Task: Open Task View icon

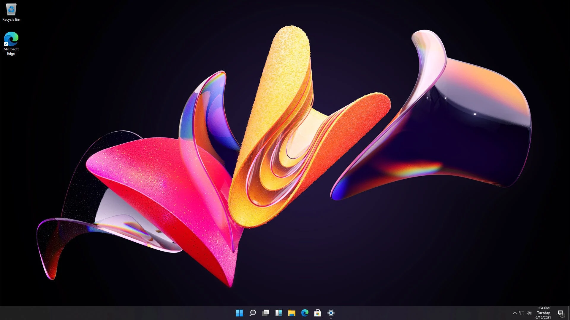Action: click(x=266, y=313)
